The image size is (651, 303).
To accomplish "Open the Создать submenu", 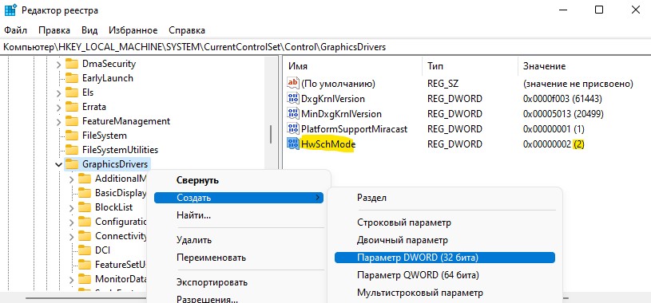I will coord(239,198).
